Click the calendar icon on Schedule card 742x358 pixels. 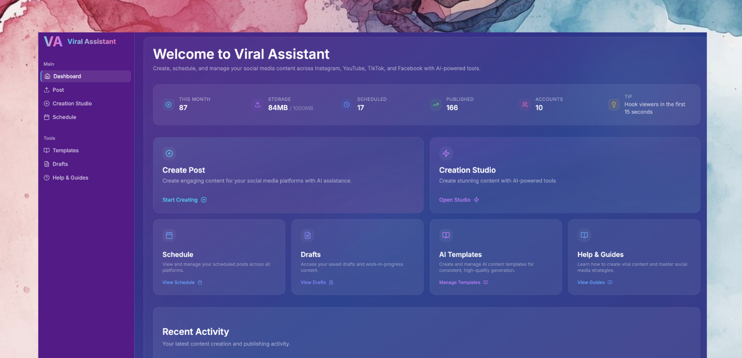(x=169, y=235)
